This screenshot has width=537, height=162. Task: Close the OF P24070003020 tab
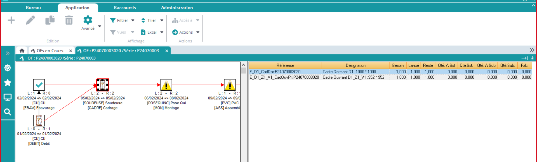(x=167, y=51)
